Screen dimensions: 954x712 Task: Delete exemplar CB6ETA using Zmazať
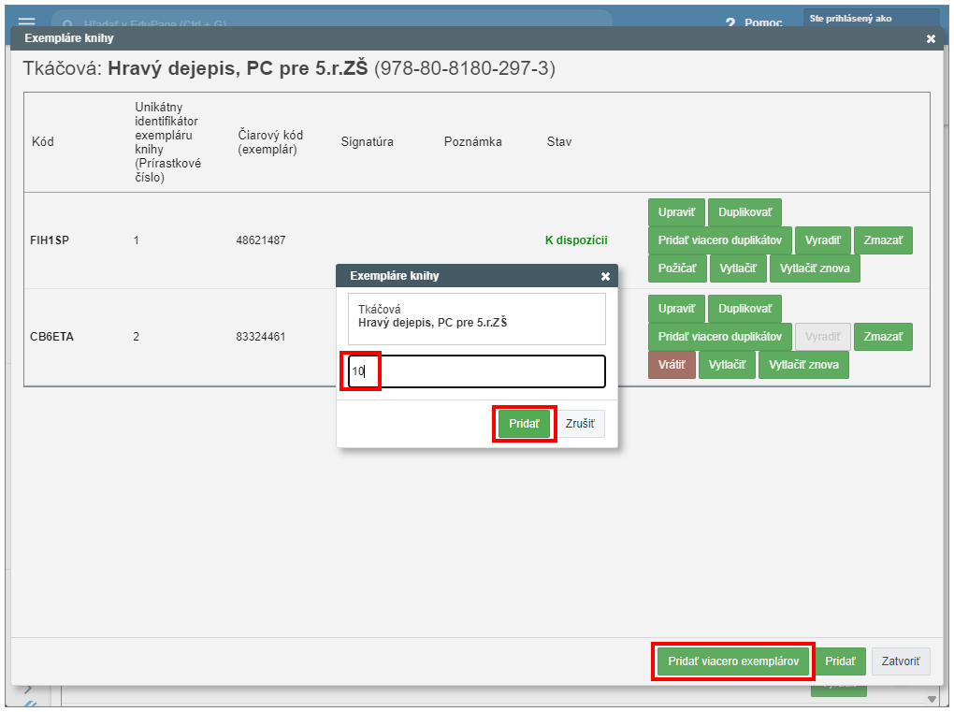click(883, 337)
